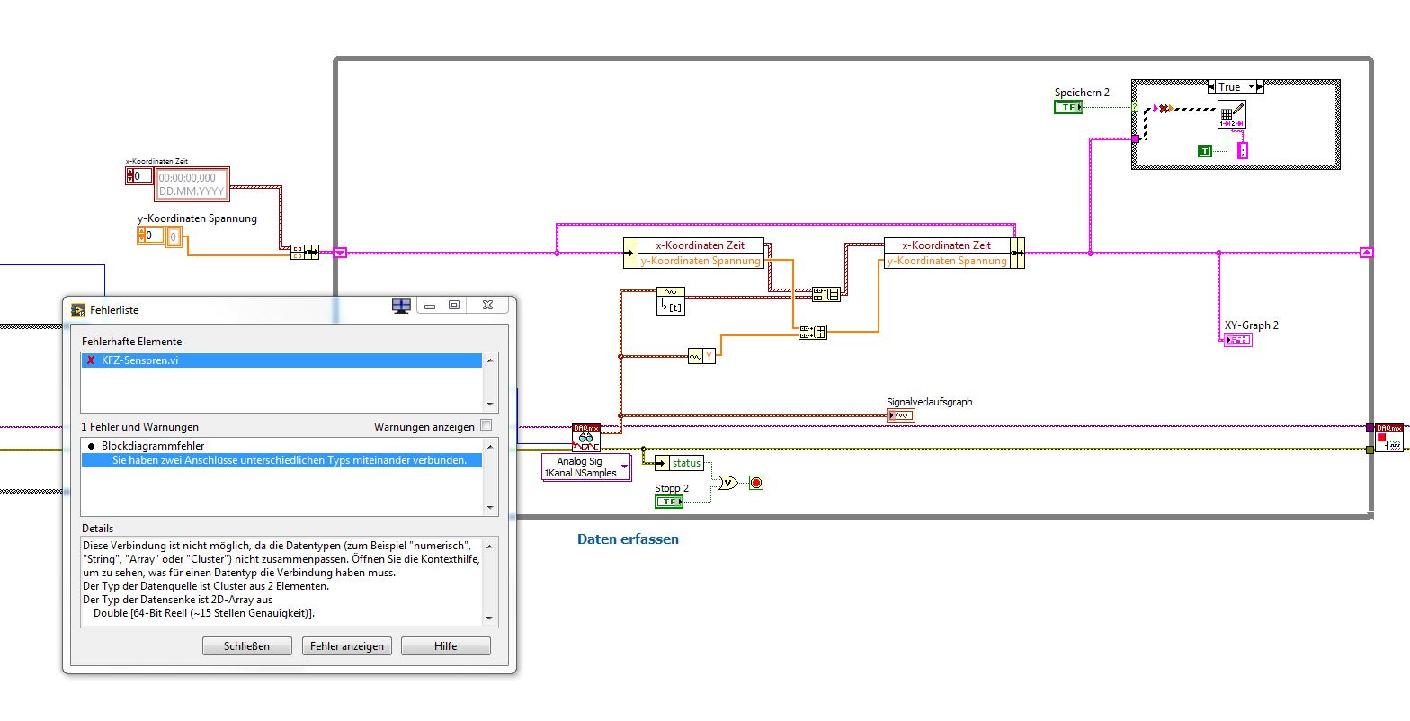
Task: Click the Fehlerhafte Elemente list scroll-down arrow
Action: (x=490, y=404)
